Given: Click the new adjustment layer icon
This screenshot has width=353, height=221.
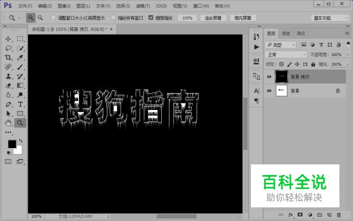Looking at the screenshot, I should pos(310,214).
